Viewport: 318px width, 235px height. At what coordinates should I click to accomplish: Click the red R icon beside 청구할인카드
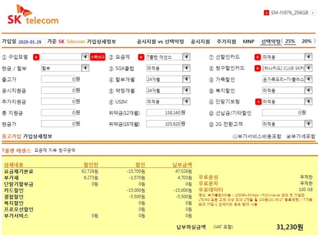point(258,68)
